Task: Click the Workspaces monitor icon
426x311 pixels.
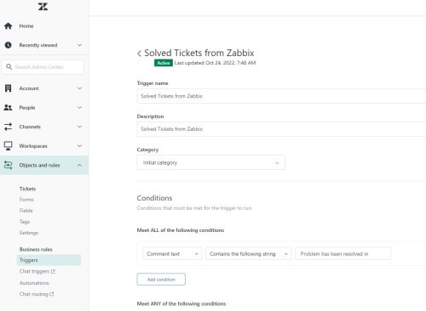Action: [x=9, y=146]
